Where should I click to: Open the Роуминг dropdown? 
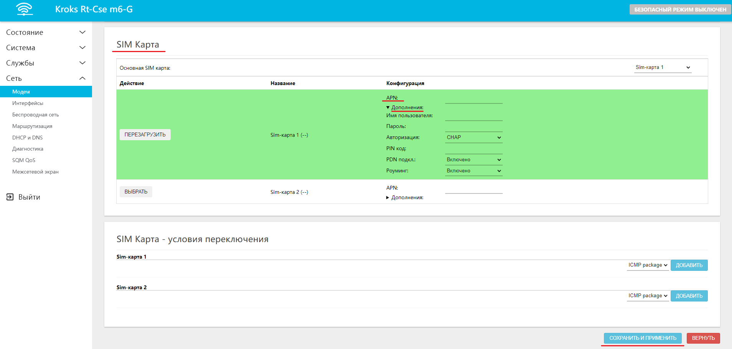click(474, 171)
